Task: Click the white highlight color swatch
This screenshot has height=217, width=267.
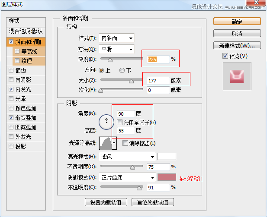Action: [167, 156]
